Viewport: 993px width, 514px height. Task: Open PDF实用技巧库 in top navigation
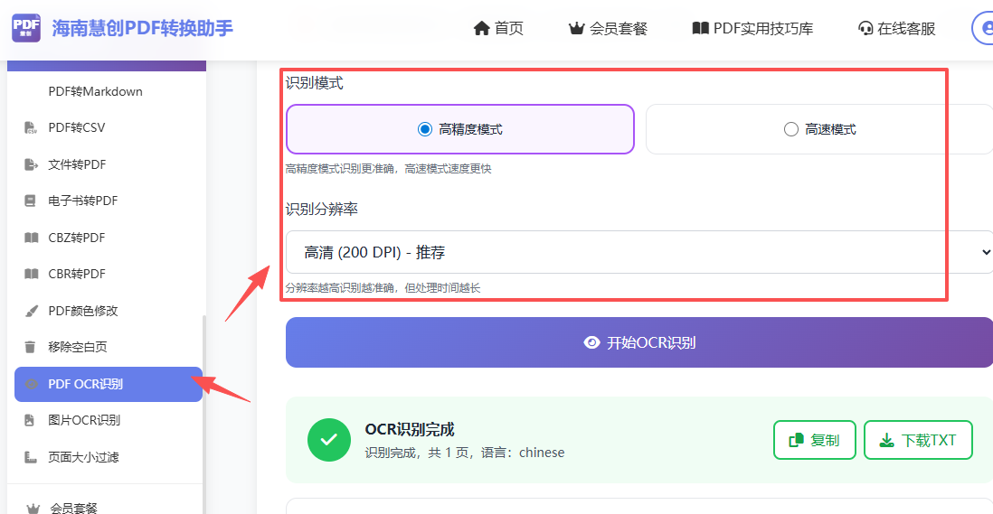pyautogui.click(x=752, y=28)
